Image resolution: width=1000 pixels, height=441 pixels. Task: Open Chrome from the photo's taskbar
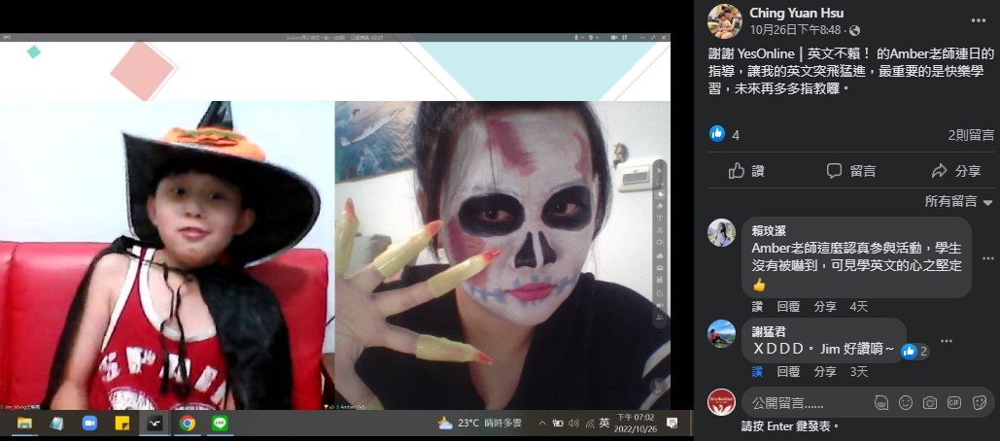click(x=187, y=424)
